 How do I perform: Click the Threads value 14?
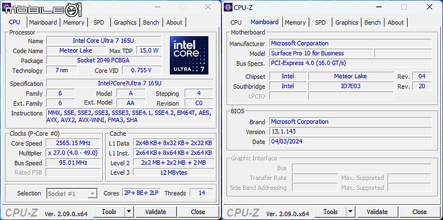click(x=202, y=193)
